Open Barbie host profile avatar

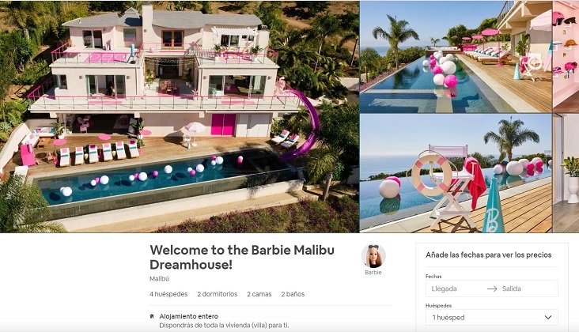coord(373,256)
